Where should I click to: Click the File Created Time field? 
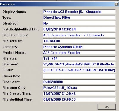point(79,93)
